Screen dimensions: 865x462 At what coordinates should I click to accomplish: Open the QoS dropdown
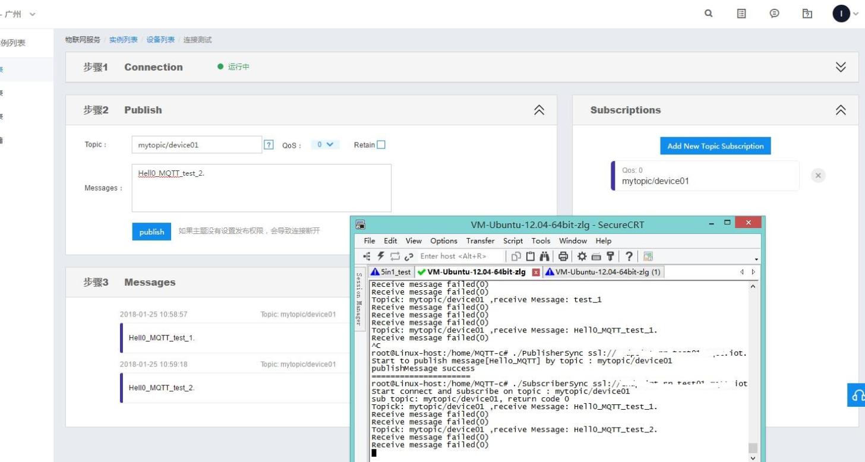point(325,144)
